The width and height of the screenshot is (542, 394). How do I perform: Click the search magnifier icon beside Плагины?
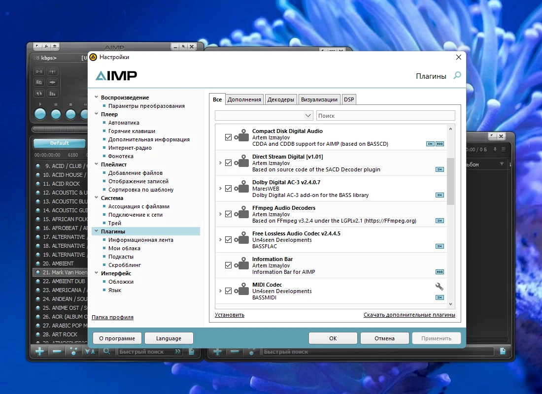457,75
